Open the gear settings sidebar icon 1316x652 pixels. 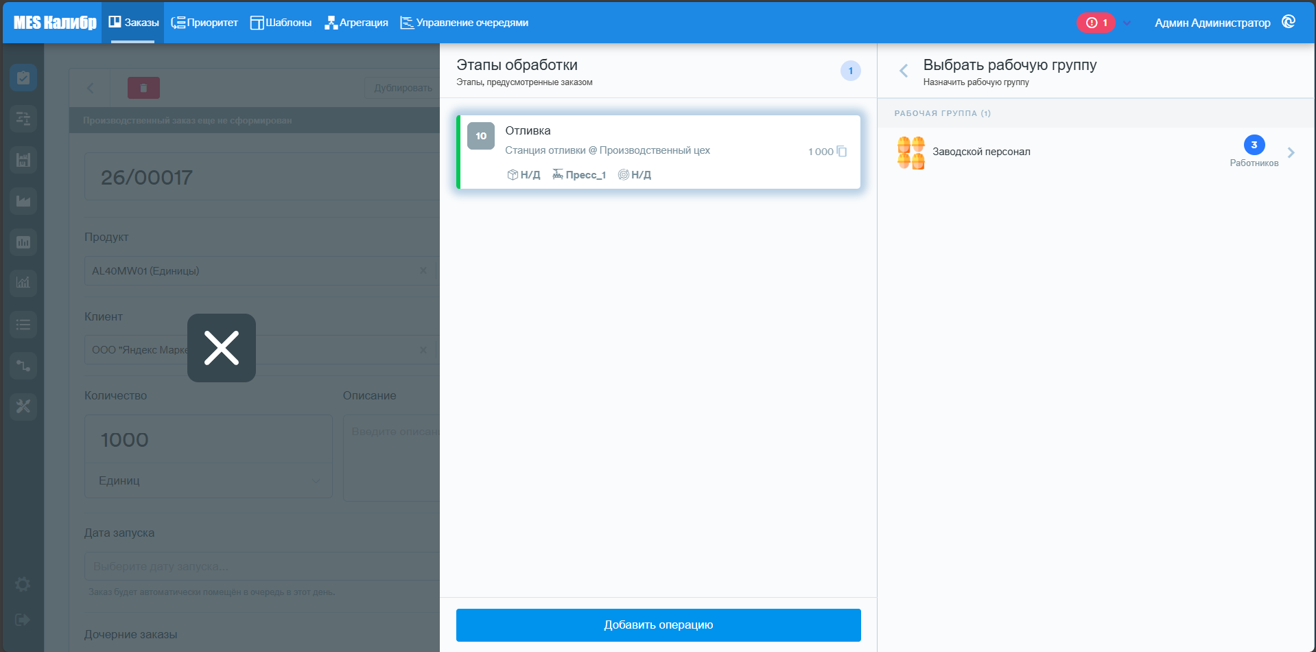pyautogui.click(x=23, y=584)
